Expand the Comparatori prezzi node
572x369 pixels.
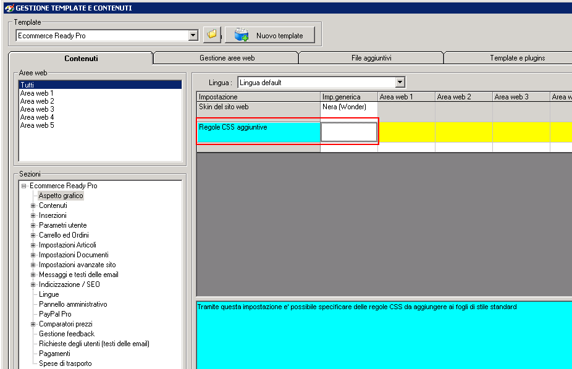pos(33,324)
